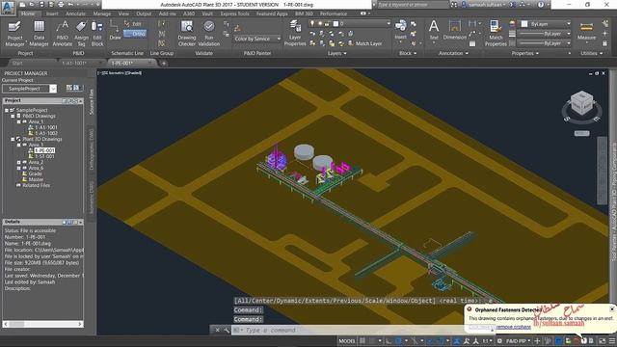
Task: Click the command line input field
Action: coord(348,330)
